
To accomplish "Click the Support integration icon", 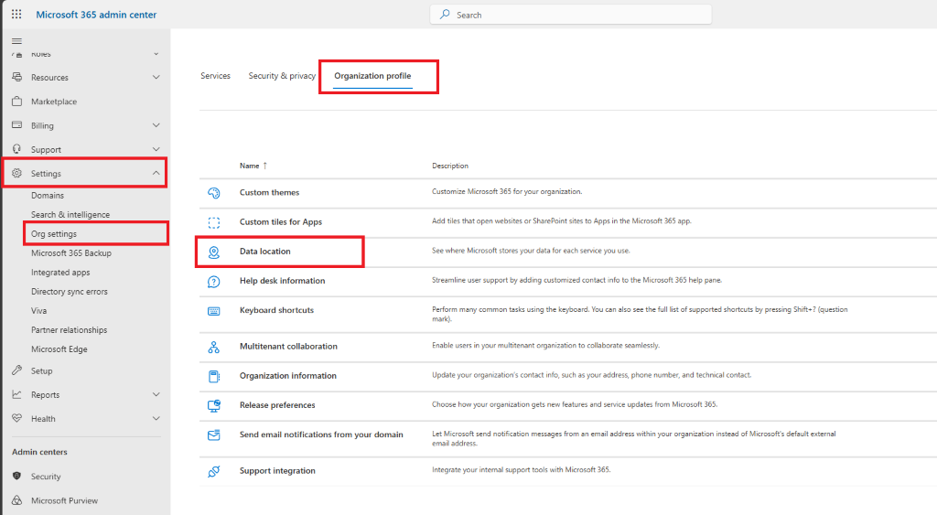I will click(x=214, y=471).
